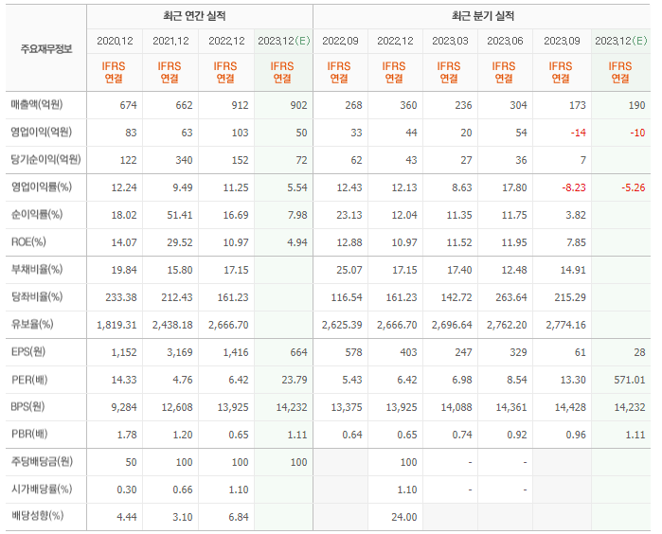This screenshot has height=534, width=662.
Task: Click the 902 estimated revenue value
Action: pos(298,105)
